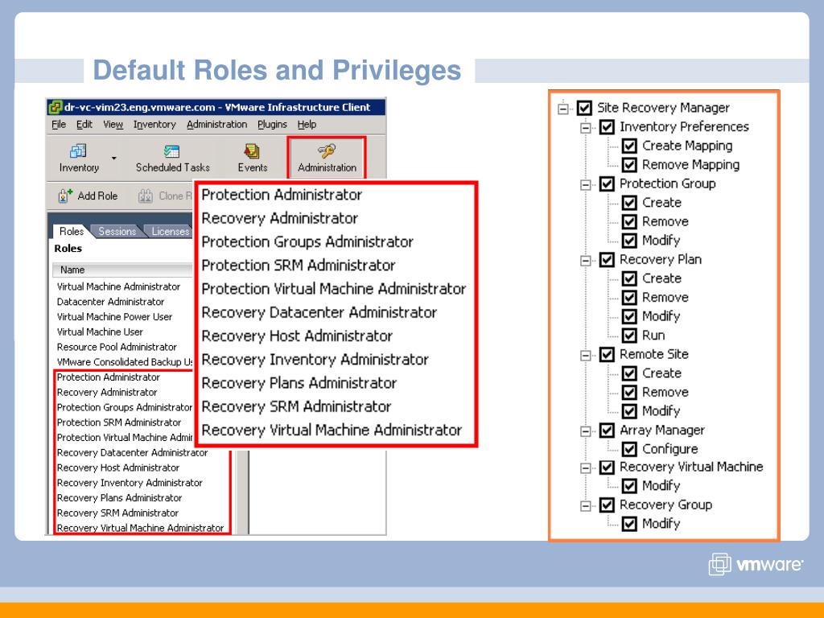824x618 pixels.
Task: Switch to the Sessions tab
Action: click(x=117, y=231)
